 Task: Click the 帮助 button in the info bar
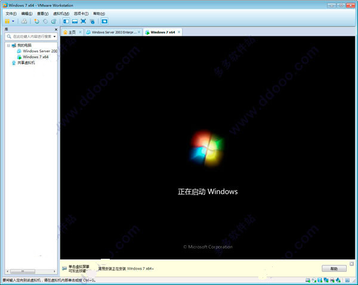(x=334, y=268)
